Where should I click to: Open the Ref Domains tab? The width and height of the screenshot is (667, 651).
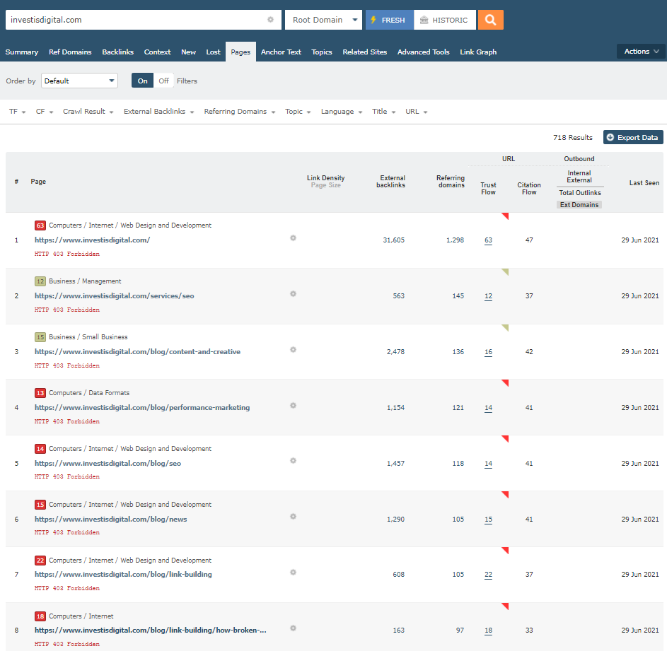click(x=70, y=52)
